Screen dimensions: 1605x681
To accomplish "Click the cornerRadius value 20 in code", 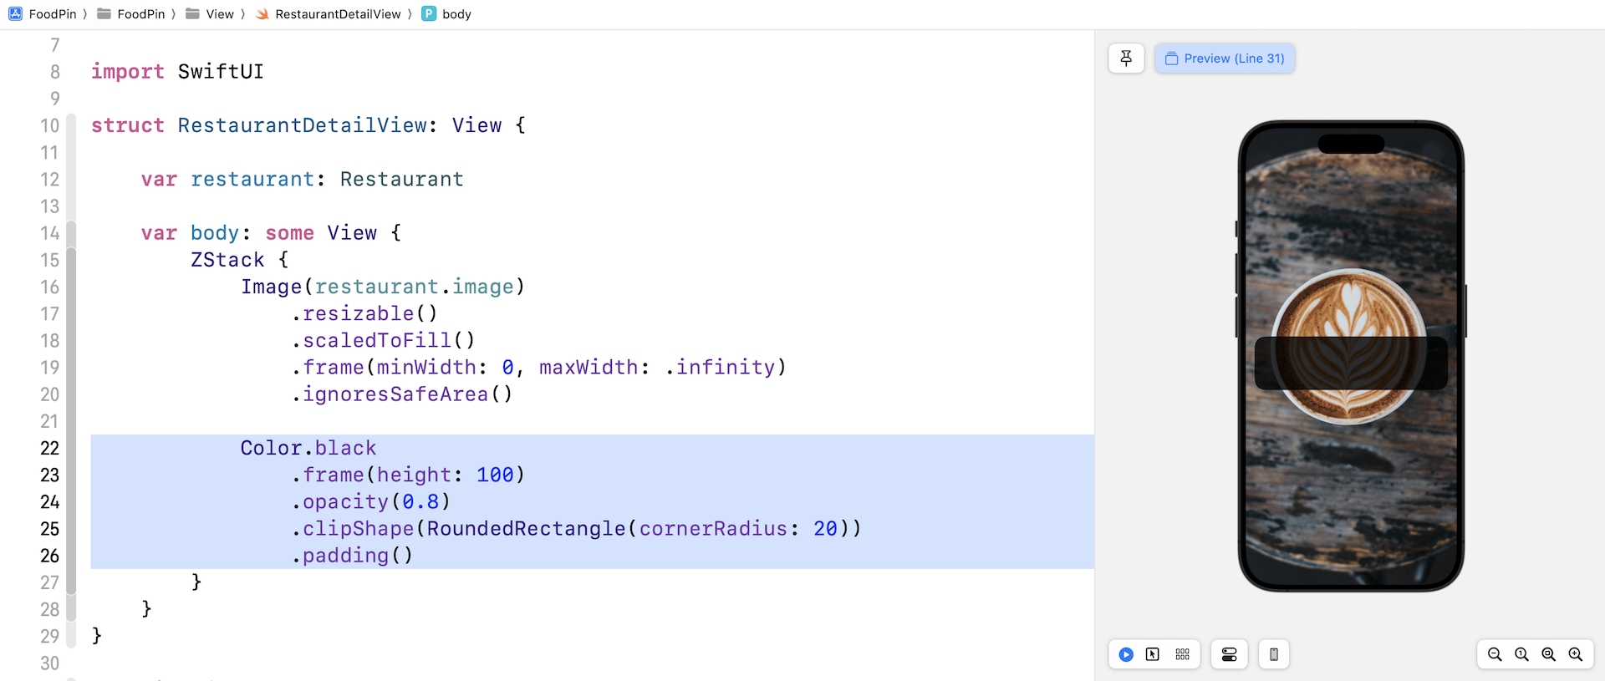I will pos(825,529).
